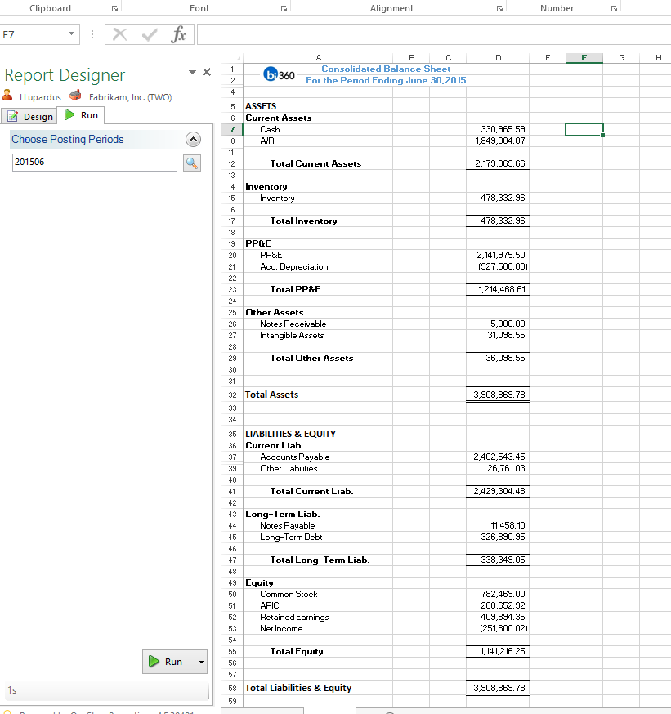Open the Report Designer pane options menu
The height and width of the screenshot is (714, 671).
pyautogui.click(x=192, y=72)
